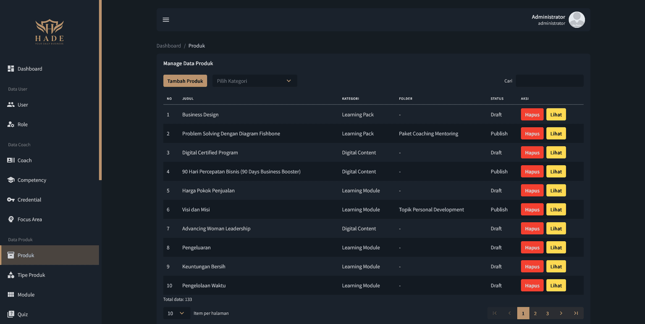Click the Tambah Produk button
The width and height of the screenshot is (645, 324).
(x=185, y=81)
